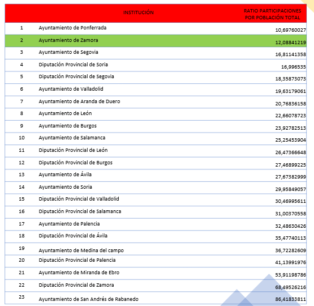This screenshot has height=306, width=314.
Task: Select the Ayuntamiento de Miranda de Ebro cell
Action: click(79, 273)
